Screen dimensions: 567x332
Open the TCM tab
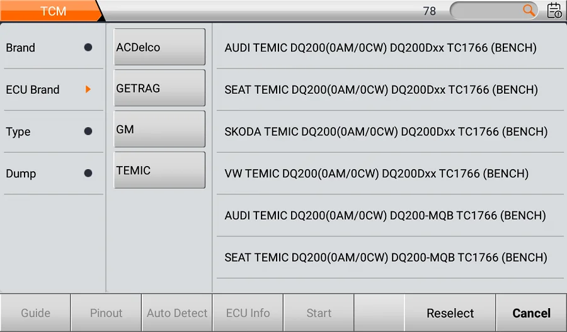[52, 11]
